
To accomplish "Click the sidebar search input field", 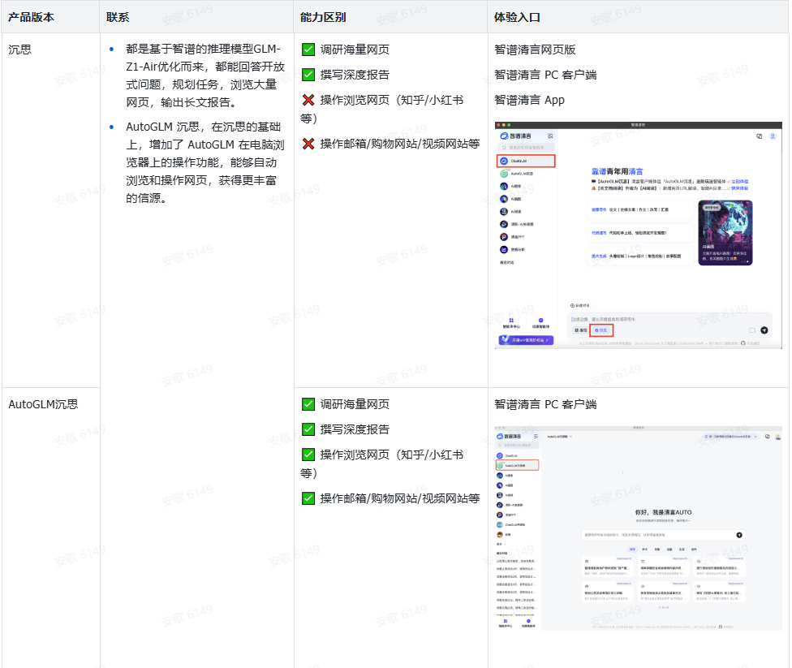I will point(526,149).
